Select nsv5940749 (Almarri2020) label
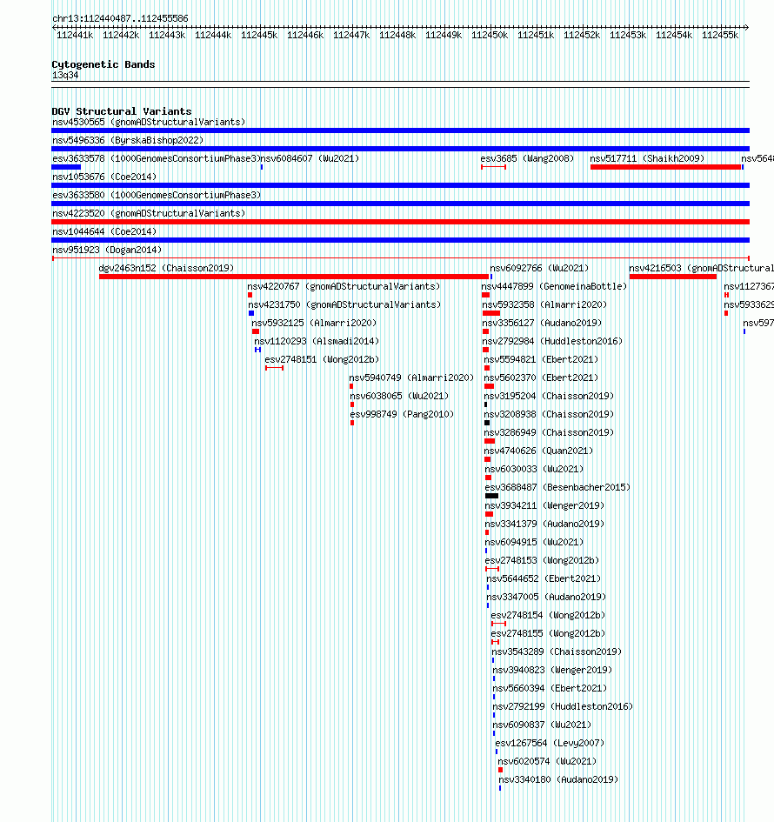The height and width of the screenshot is (822, 774). 411,378
